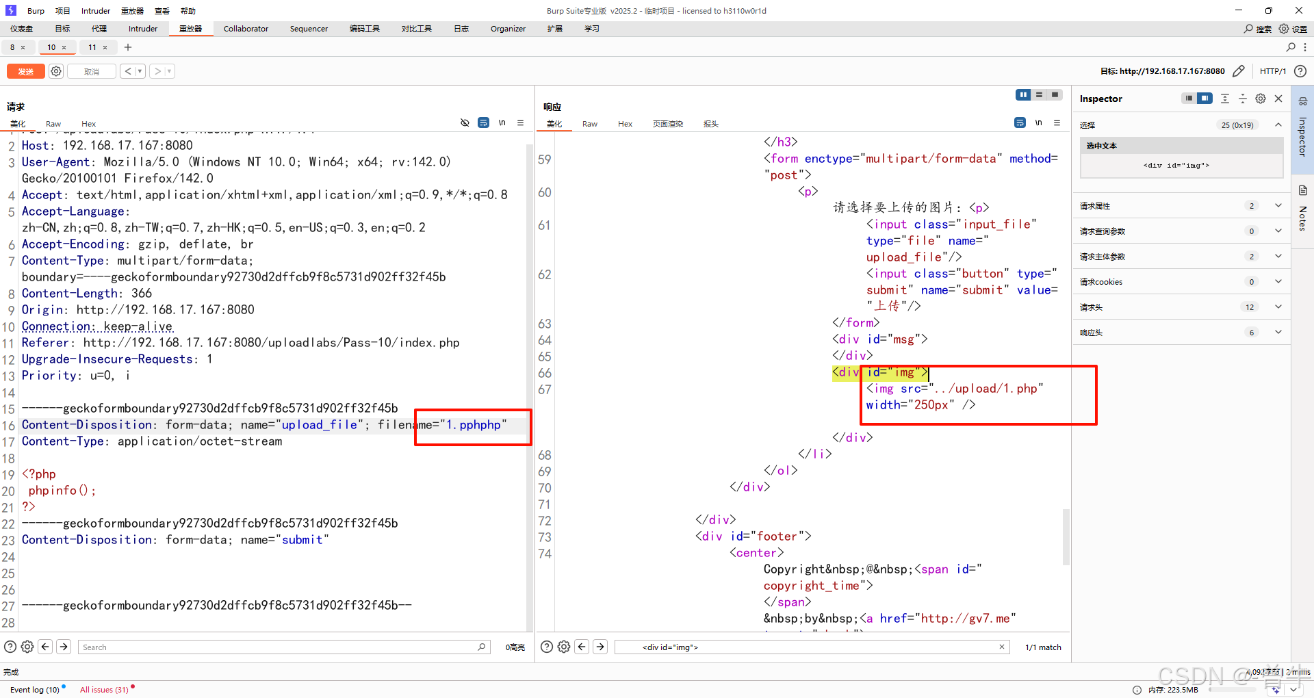Switch to Repeater tab 11
Viewport: 1314px width, 698px height.
coord(92,47)
